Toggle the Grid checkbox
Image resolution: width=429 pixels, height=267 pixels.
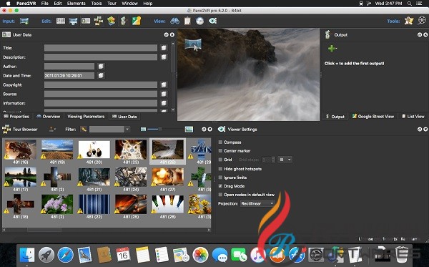tap(220, 160)
